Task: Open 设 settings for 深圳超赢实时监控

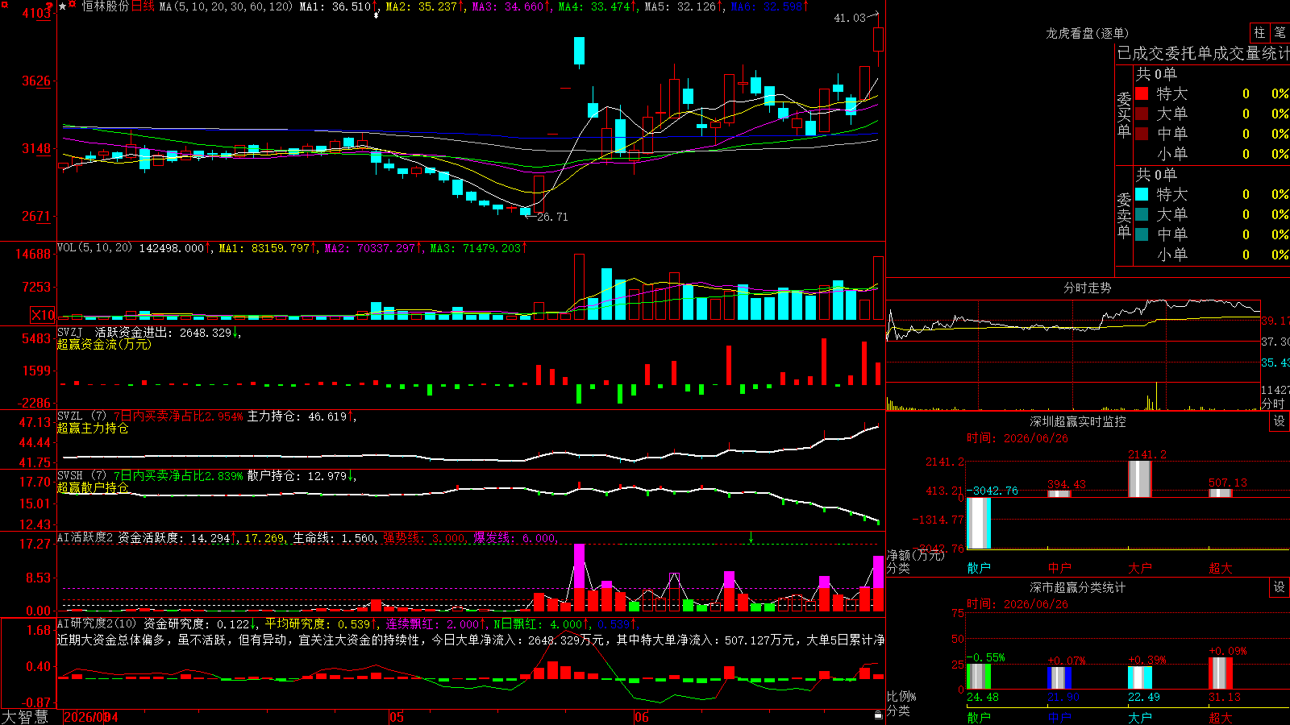Action: (x=1280, y=421)
